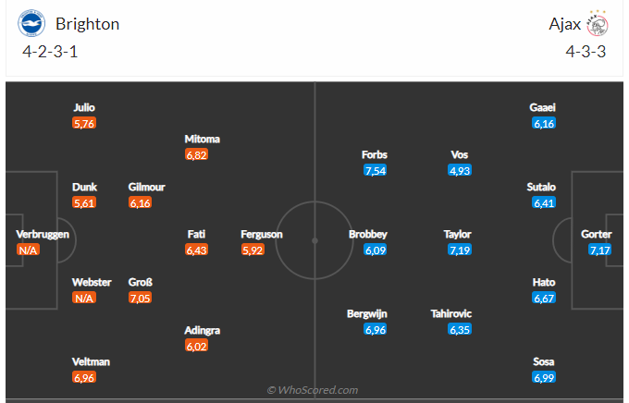Select Sosa's 6,99 rating badge
Screen dimensions: 629x403
point(543,377)
